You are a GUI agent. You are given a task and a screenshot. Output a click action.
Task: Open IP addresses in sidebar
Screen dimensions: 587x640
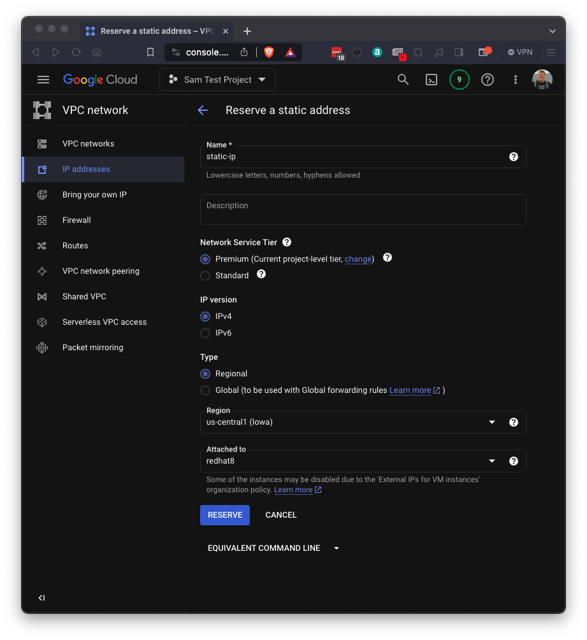click(103, 169)
